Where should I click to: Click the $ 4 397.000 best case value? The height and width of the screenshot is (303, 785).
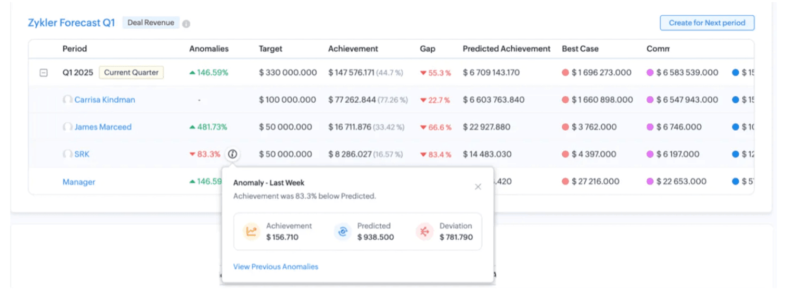click(593, 154)
